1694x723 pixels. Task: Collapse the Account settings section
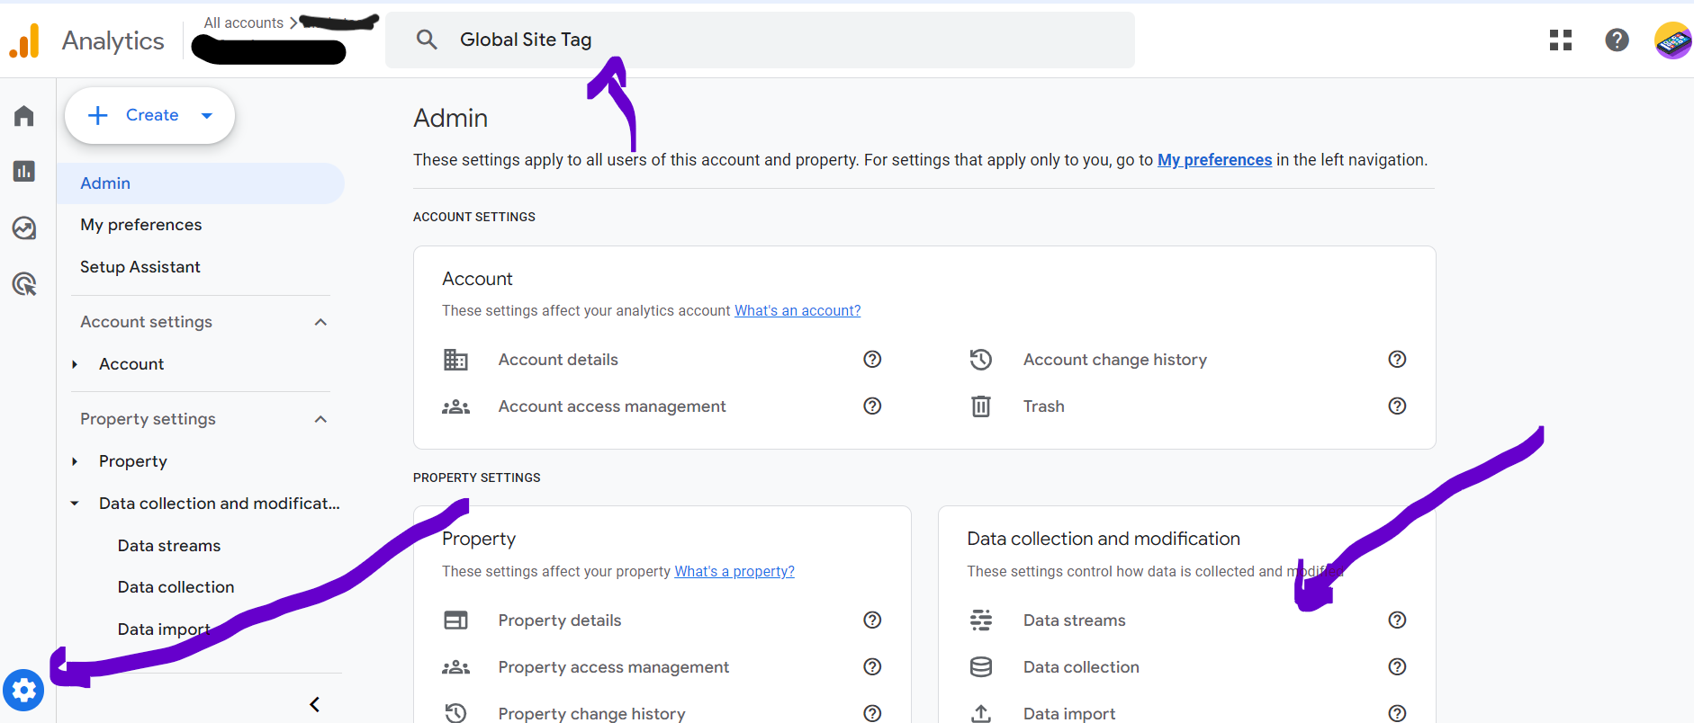(x=320, y=322)
